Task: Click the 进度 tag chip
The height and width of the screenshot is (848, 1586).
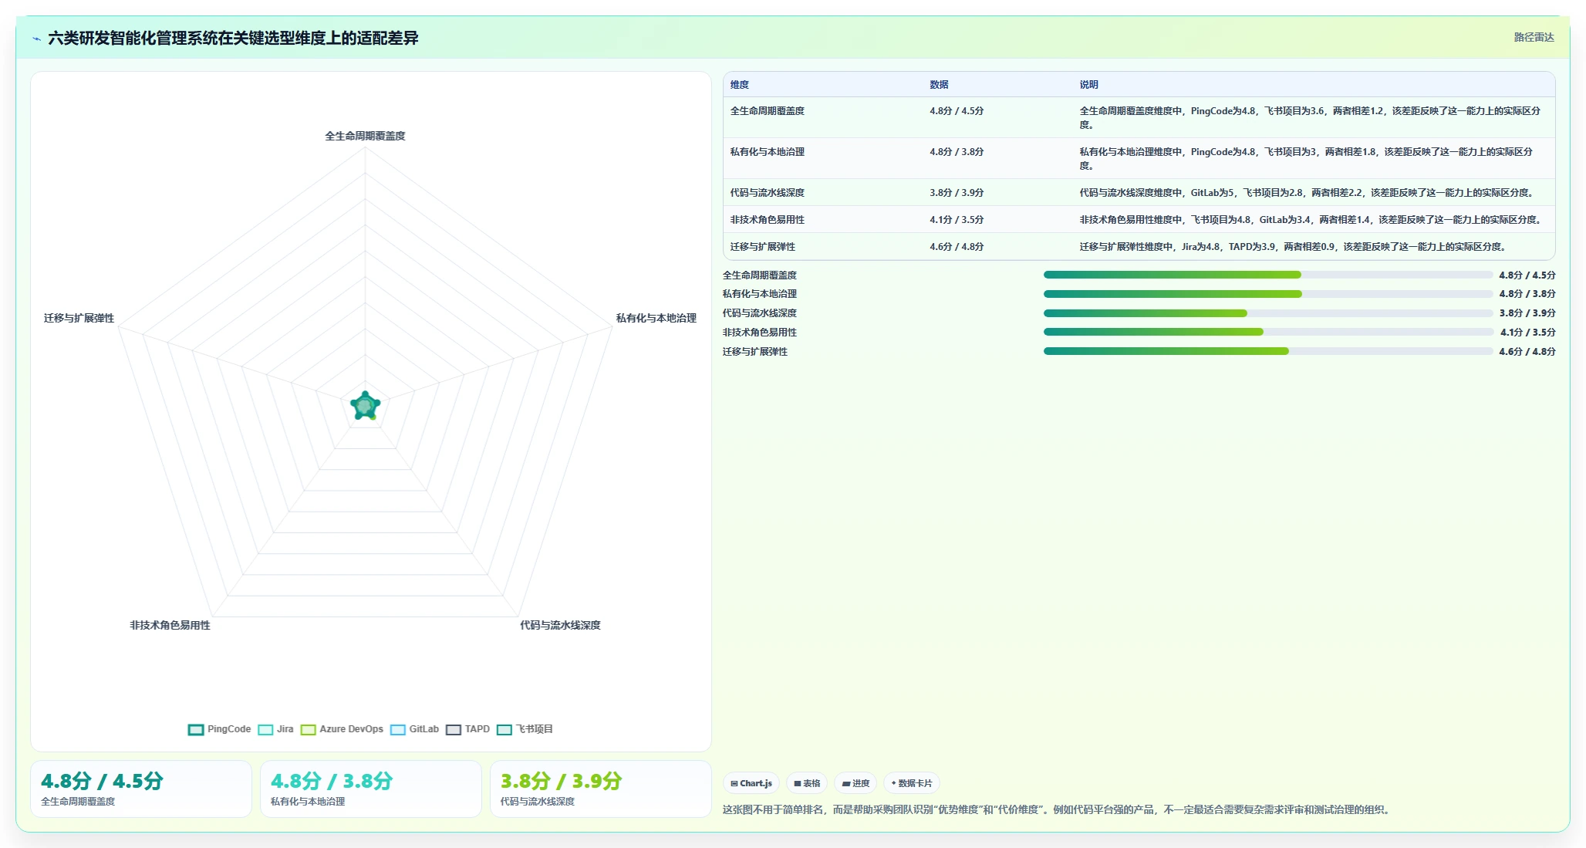Action: click(855, 783)
